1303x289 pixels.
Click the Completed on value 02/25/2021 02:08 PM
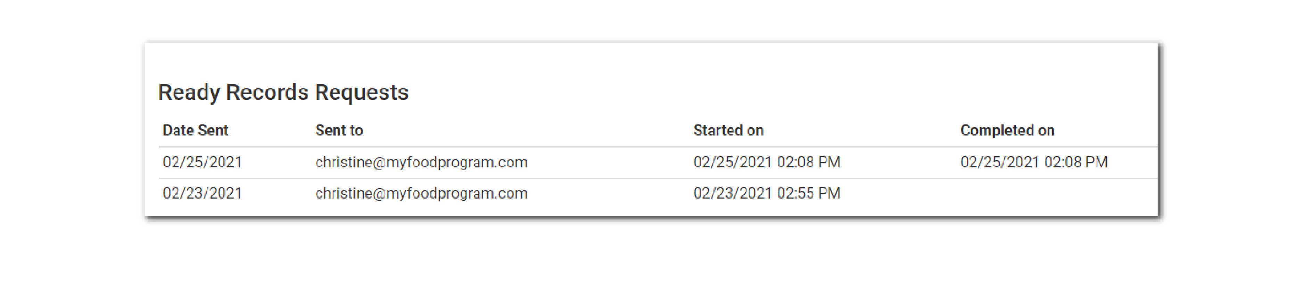tap(1033, 163)
